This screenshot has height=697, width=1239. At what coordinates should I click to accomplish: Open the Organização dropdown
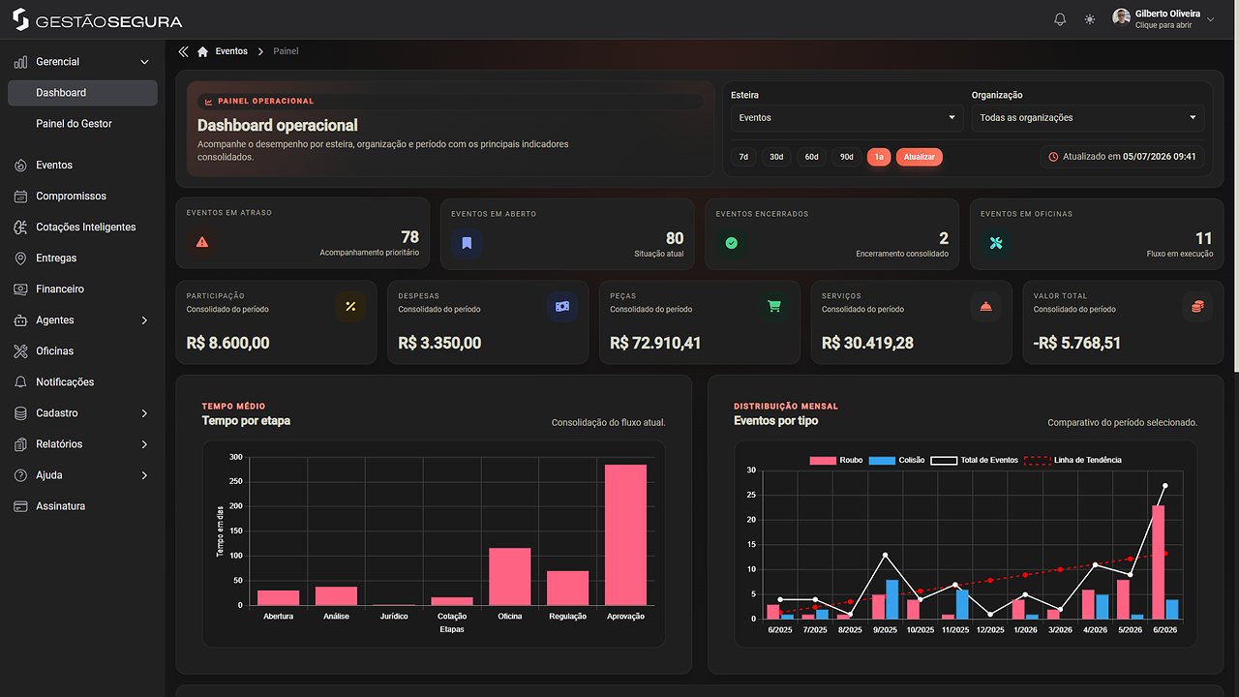point(1088,118)
